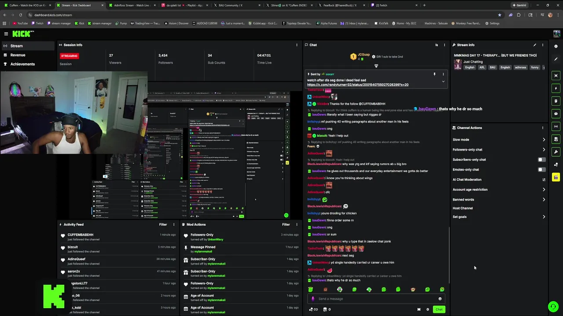Expand Account age restriction settings
This screenshot has width=563, height=316.
(499, 190)
